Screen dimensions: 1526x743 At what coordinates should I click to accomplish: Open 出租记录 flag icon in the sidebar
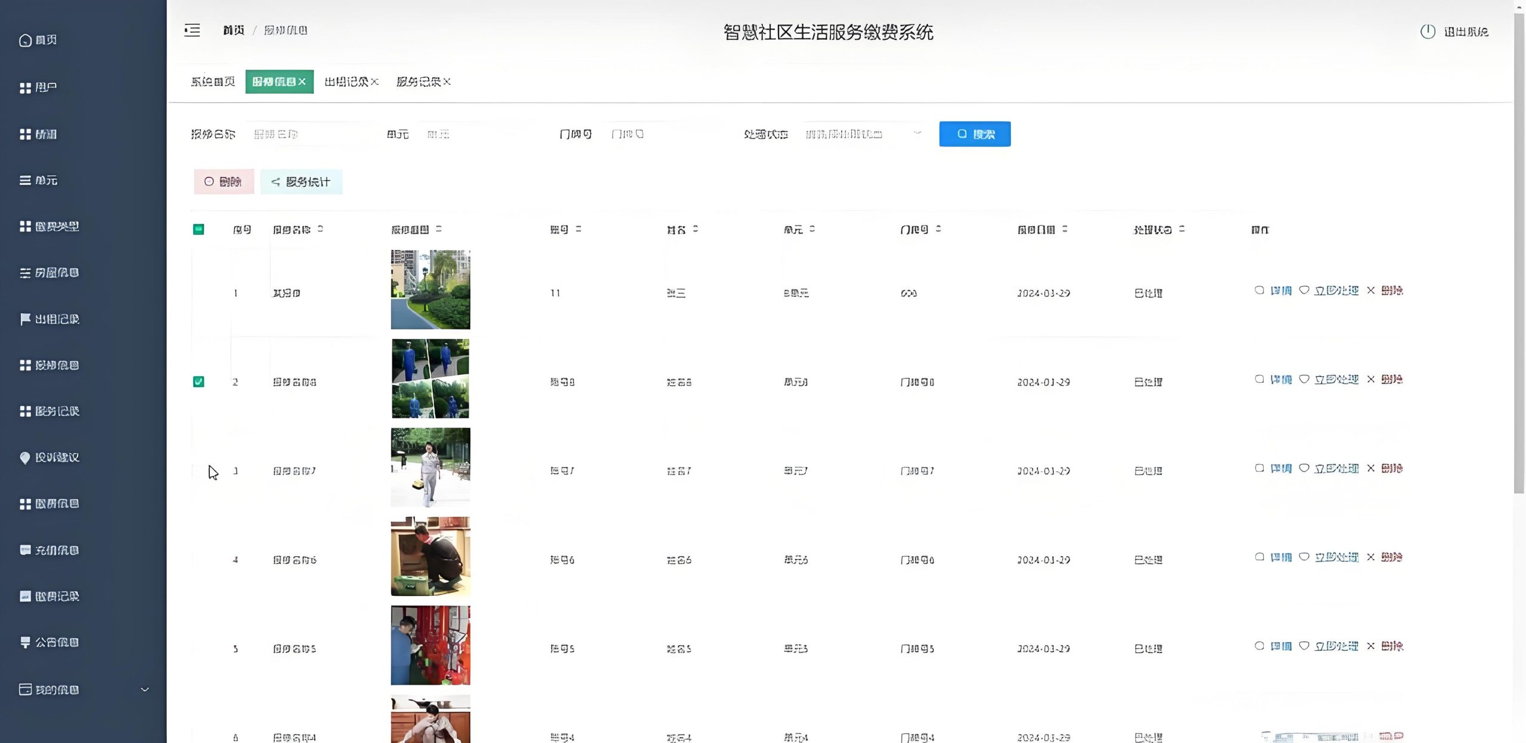pyautogui.click(x=25, y=319)
